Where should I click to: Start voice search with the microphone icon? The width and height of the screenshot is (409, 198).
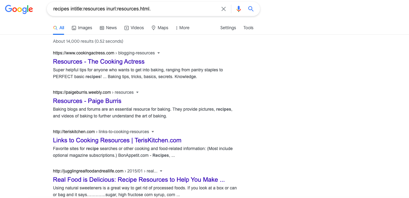(238, 9)
